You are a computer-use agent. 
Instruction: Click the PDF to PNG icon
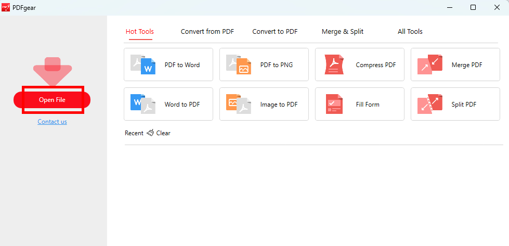click(239, 64)
